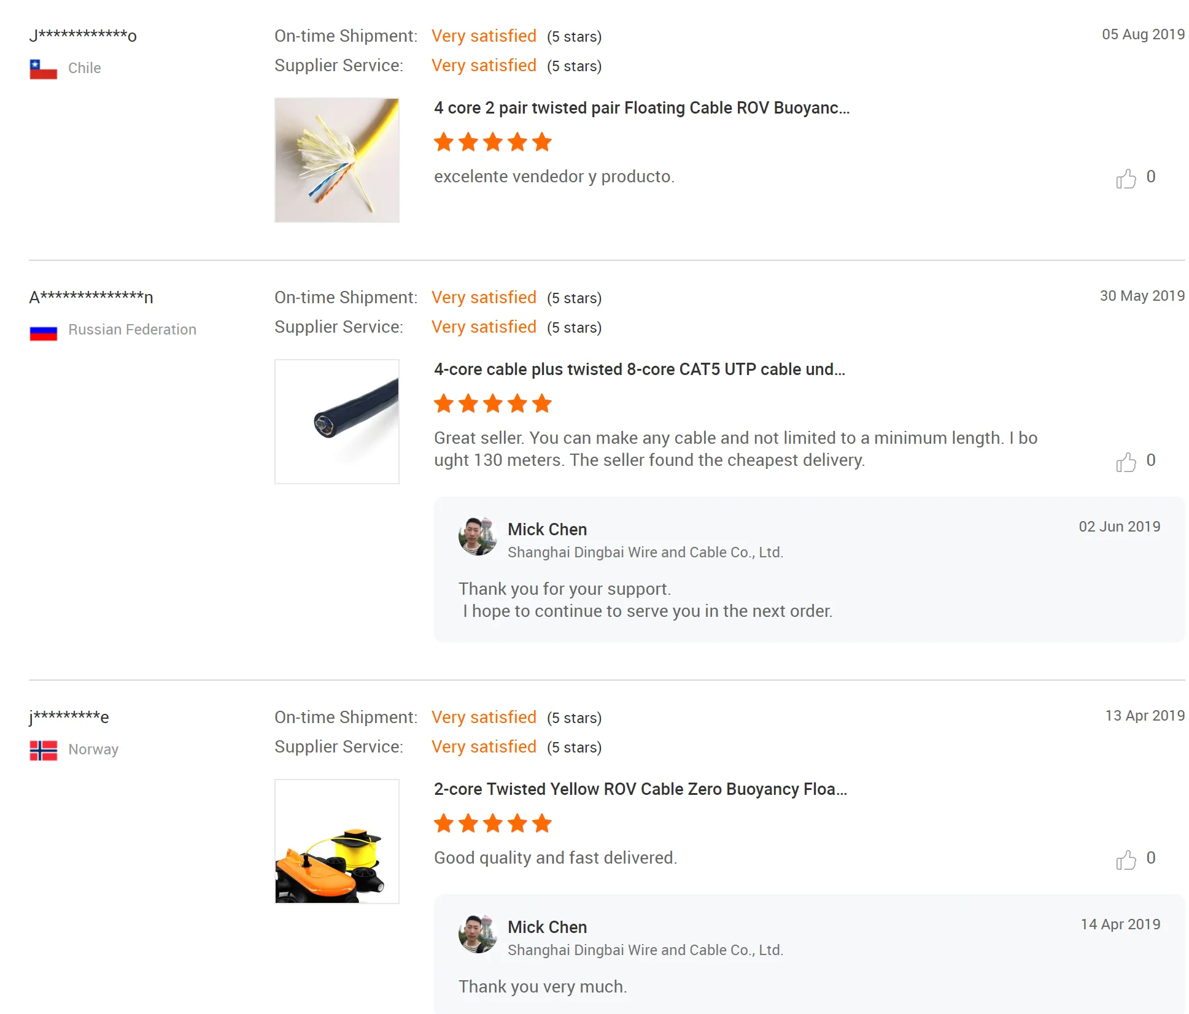The image size is (1189, 1014).
Task: Open the 2-core Twisted Yellow ROV Cable link
Action: [x=640, y=789]
